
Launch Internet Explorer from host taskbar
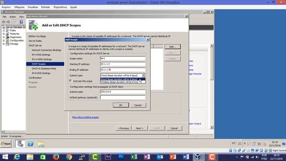(17, 157)
